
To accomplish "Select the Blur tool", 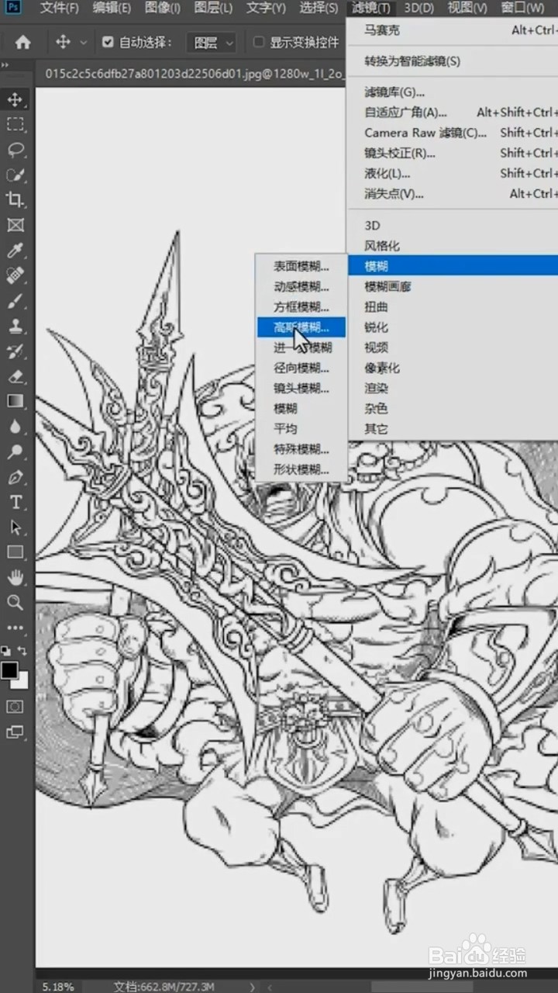I will (x=15, y=427).
